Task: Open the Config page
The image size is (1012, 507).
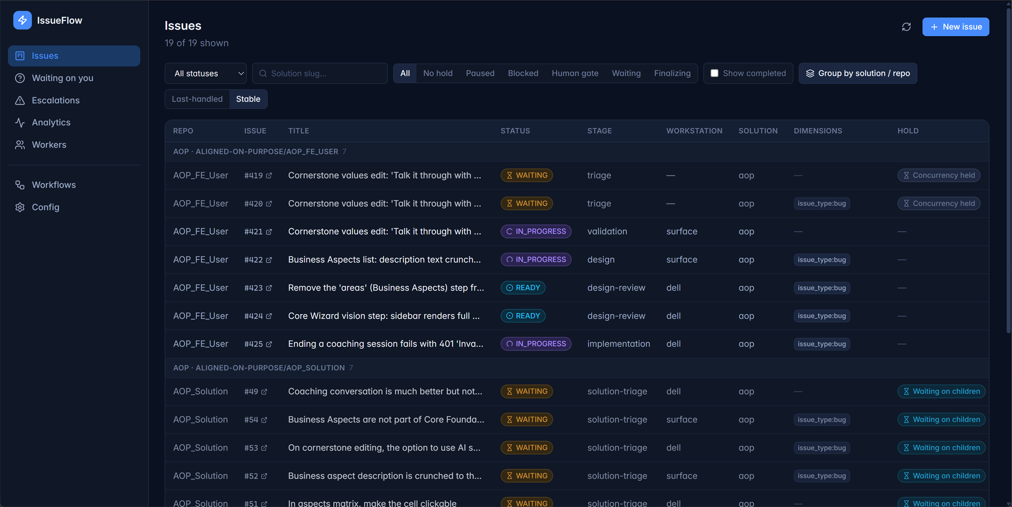Action: pyautogui.click(x=74, y=207)
